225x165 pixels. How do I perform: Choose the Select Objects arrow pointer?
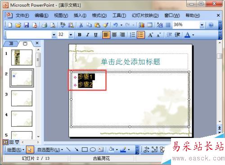(x=30, y=150)
